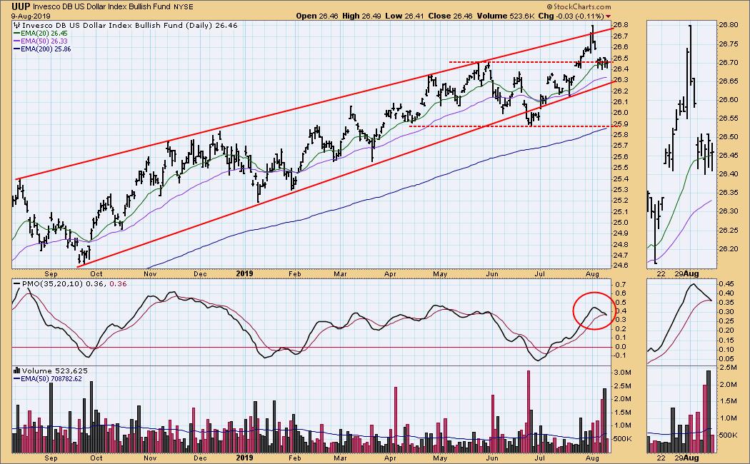Click the 2019 year marker under the price panel

tap(244, 273)
